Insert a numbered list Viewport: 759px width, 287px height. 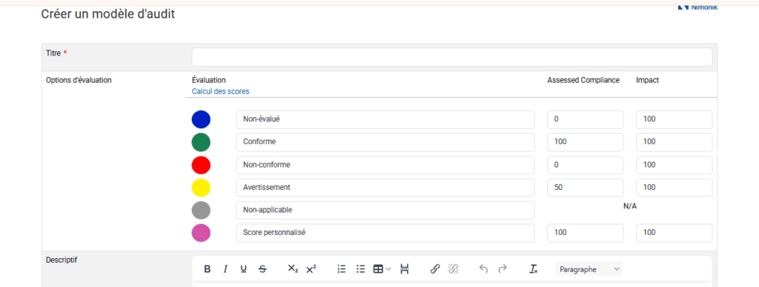[342, 269]
